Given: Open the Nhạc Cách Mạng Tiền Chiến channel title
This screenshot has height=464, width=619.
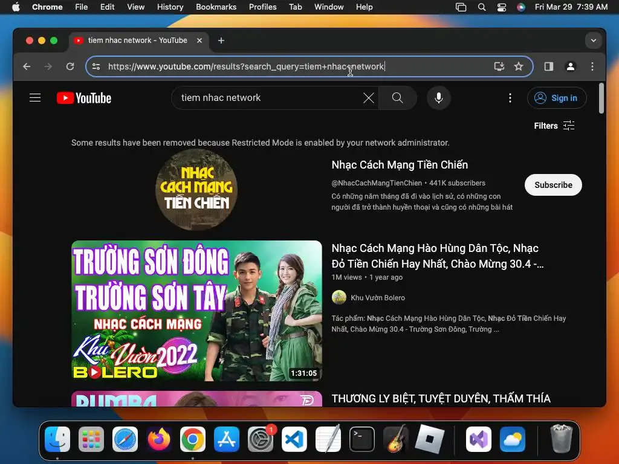Looking at the screenshot, I should [400, 164].
